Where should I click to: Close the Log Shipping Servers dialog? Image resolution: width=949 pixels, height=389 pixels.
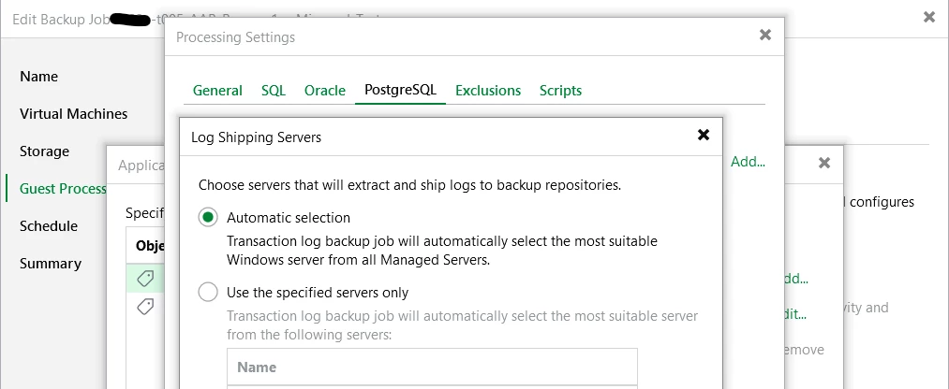704,136
